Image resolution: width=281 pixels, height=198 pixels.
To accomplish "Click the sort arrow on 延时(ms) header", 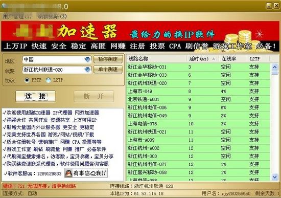I will (x=214, y=59).
